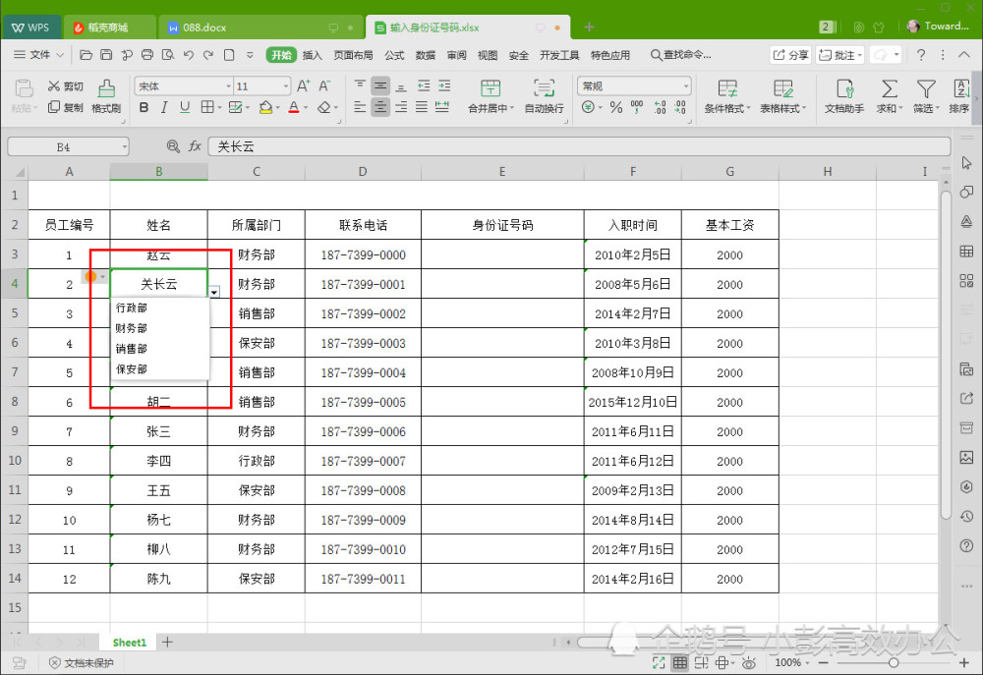Image resolution: width=983 pixels, height=675 pixels.
Task: Activate the 格式刷 format painter
Action: point(106,96)
